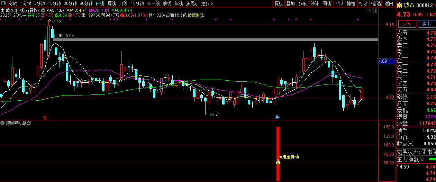Click 标记 mark button
The image size is (436, 182).
(363, 3)
